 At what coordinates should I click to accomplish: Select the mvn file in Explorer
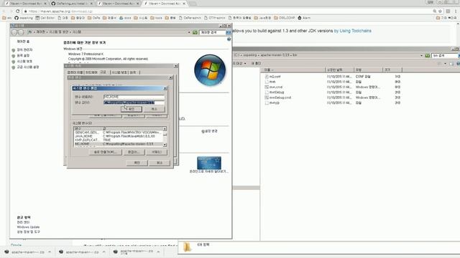[272, 82]
